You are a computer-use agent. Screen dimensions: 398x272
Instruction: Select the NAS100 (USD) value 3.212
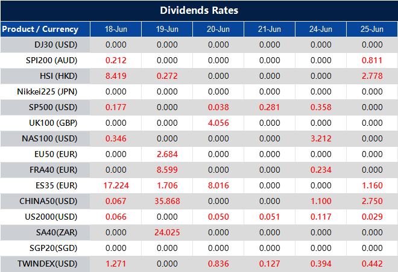coord(320,138)
